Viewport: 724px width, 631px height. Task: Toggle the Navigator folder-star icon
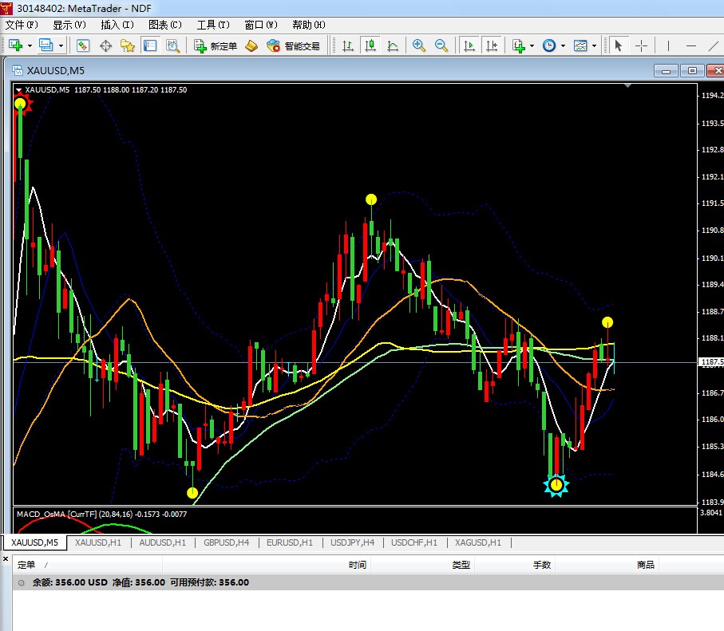(128, 45)
